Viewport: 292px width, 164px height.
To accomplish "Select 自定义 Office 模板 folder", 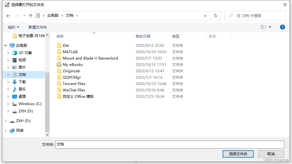I will (x=75, y=97).
